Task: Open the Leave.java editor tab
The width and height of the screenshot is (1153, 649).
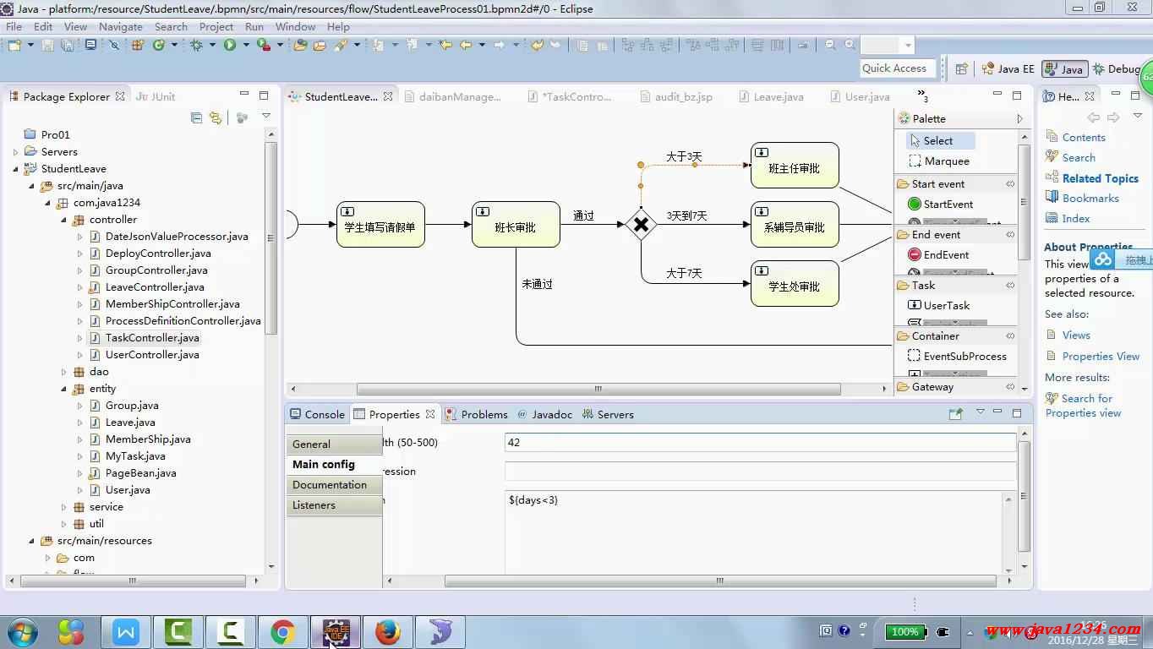Action: pyautogui.click(x=771, y=96)
